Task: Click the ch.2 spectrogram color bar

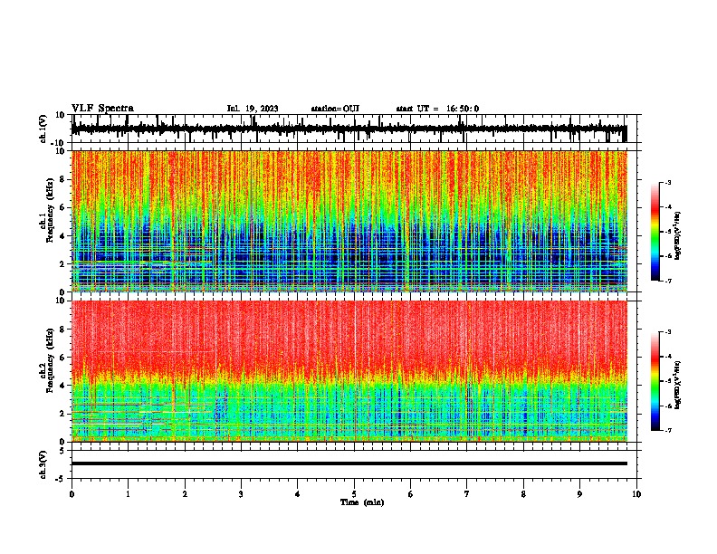Action: click(x=655, y=381)
